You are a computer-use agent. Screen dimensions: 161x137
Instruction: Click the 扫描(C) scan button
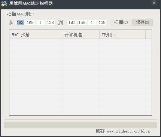point(121,22)
